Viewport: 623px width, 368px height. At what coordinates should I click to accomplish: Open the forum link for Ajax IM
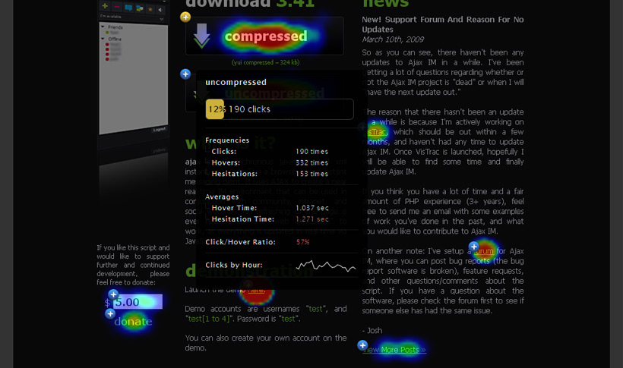tap(485, 251)
